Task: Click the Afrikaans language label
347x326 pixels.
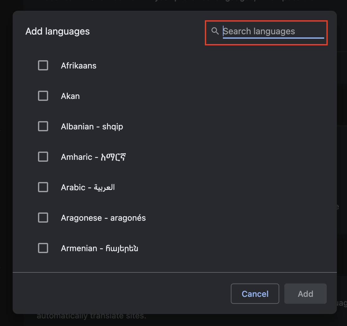Action: point(79,66)
